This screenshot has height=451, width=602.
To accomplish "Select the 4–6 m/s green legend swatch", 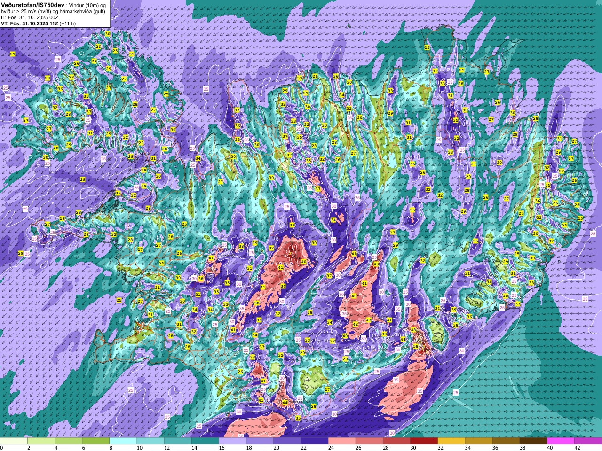I will pyautogui.click(x=68, y=441).
